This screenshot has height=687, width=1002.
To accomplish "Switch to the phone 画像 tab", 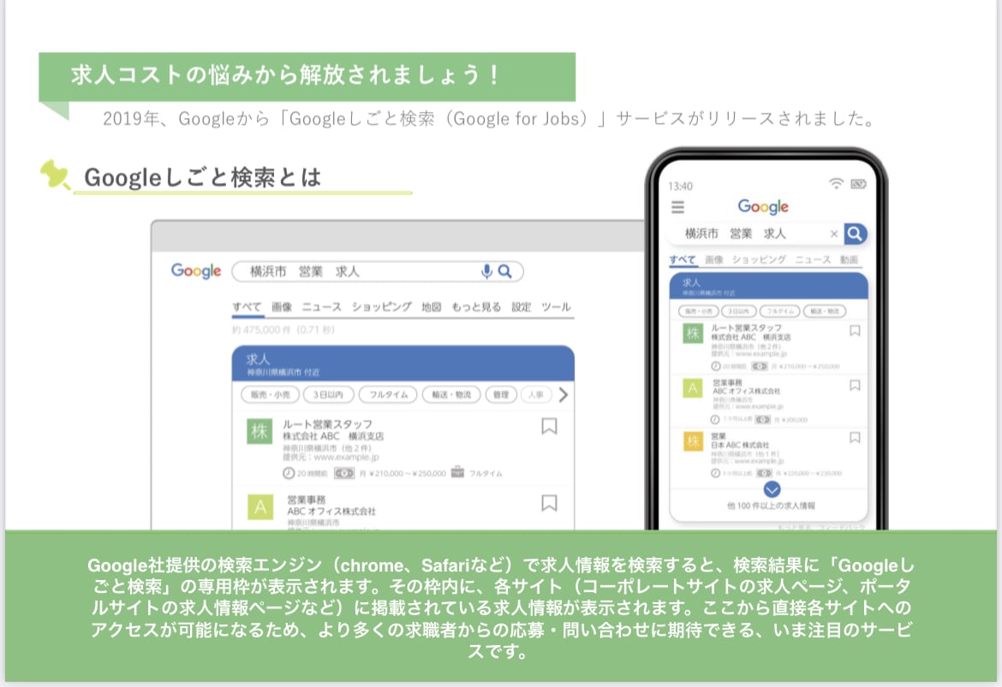I will pyautogui.click(x=713, y=260).
